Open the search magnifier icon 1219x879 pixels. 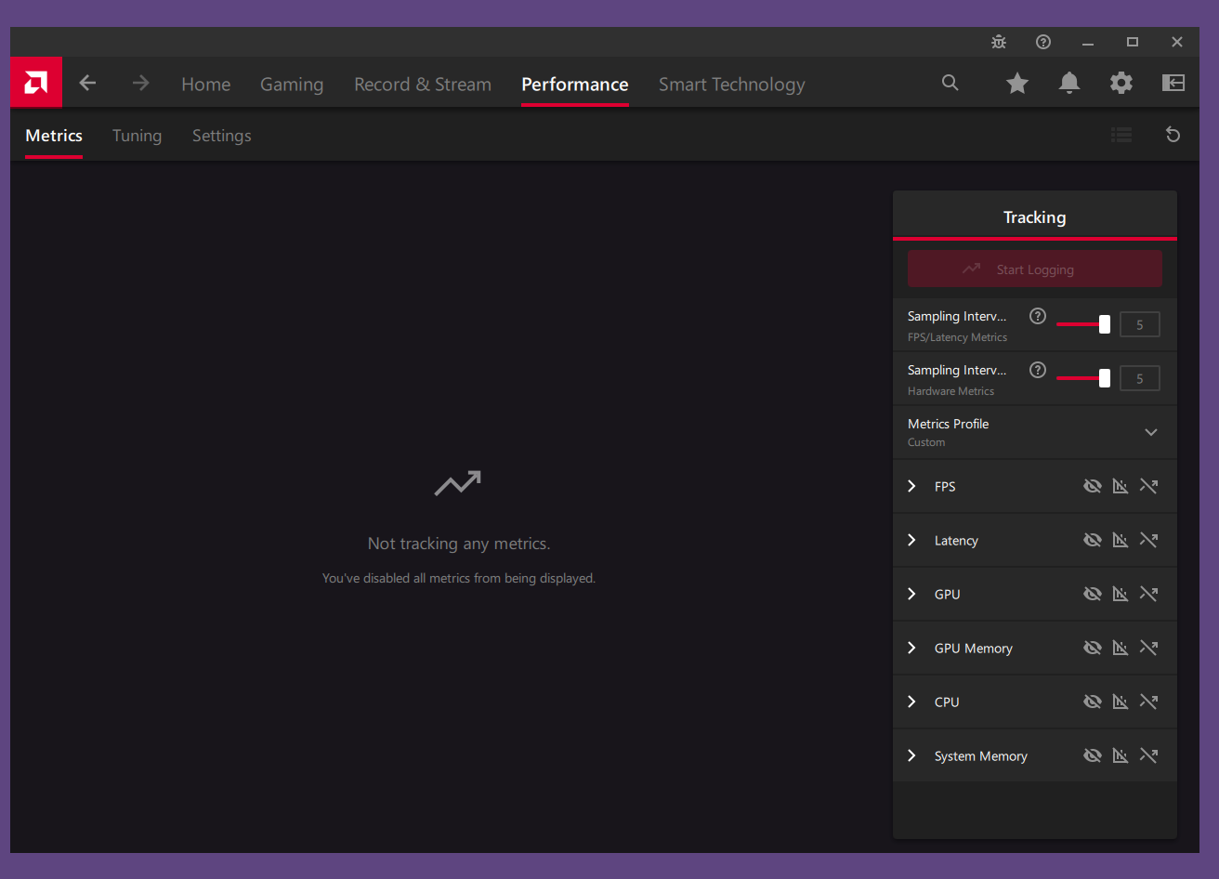[x=950, y=83]
